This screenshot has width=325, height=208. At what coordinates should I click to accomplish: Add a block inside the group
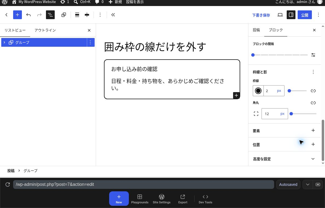[x=236, y=95]
